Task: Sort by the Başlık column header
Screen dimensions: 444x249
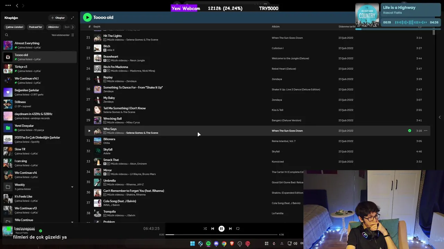Action: pos(97,27)
